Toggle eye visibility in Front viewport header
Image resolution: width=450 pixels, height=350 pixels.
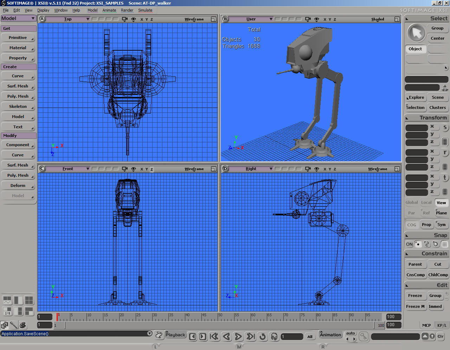[x=134, y=169]
